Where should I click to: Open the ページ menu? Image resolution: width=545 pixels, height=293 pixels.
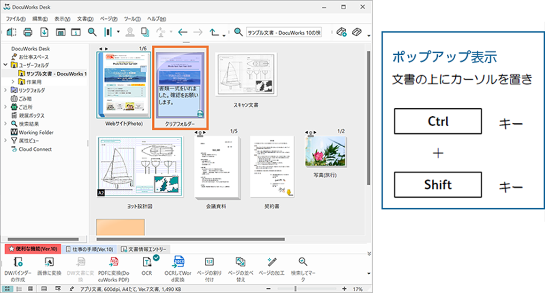click(x=109, y=19)
